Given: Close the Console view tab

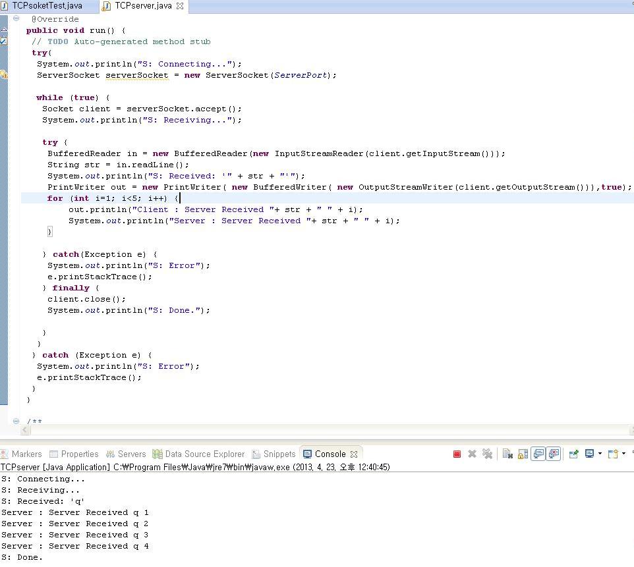Looking at the screenshot, I should click(354, 454).
